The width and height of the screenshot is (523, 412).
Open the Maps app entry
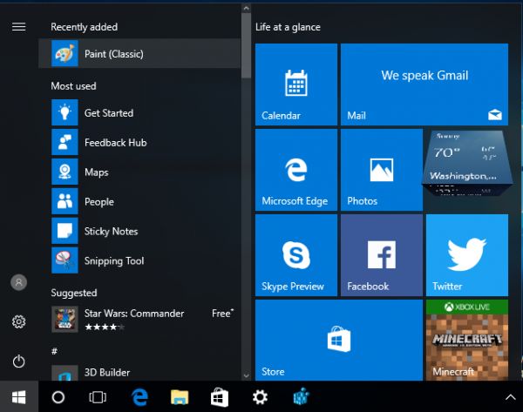coord(139,172)
